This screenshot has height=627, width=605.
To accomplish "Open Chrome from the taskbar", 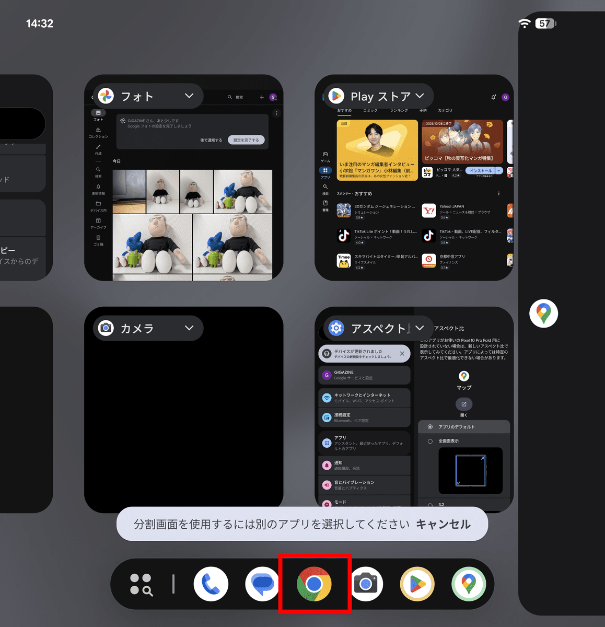I will coord(314,584).
